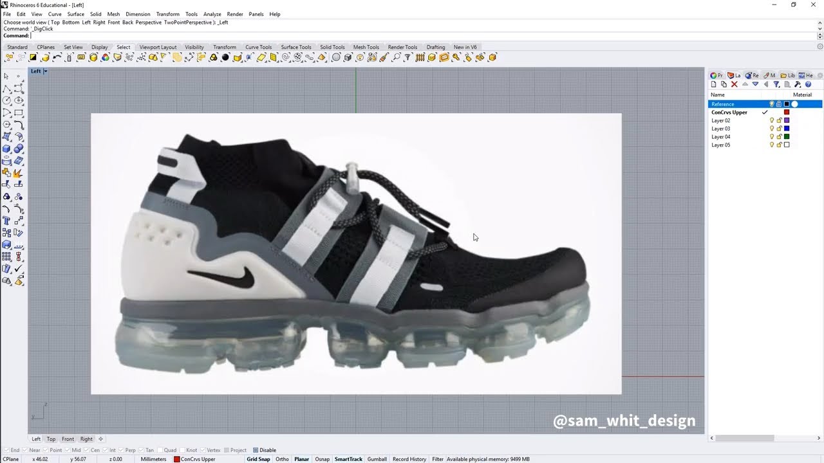Toggle visibility bulb for Reference layer
Image resolution: width=824 pixels, height=463 pixels.
coord(772,104)
